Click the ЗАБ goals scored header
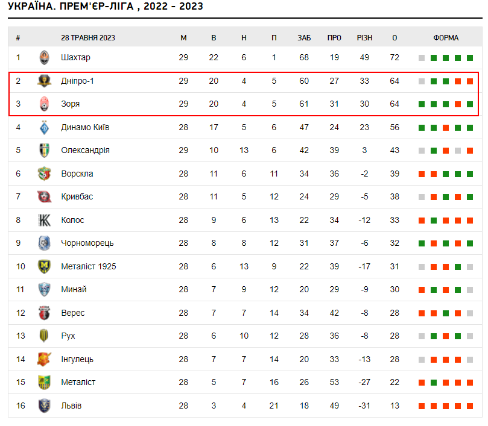The image size is (488, 426). point(304,37)
